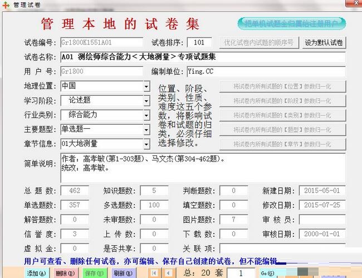Image resolution: width=362 pixels, height=278 pixels.
Task: Click the 是否共享 field
Action: tap(154, 248)
